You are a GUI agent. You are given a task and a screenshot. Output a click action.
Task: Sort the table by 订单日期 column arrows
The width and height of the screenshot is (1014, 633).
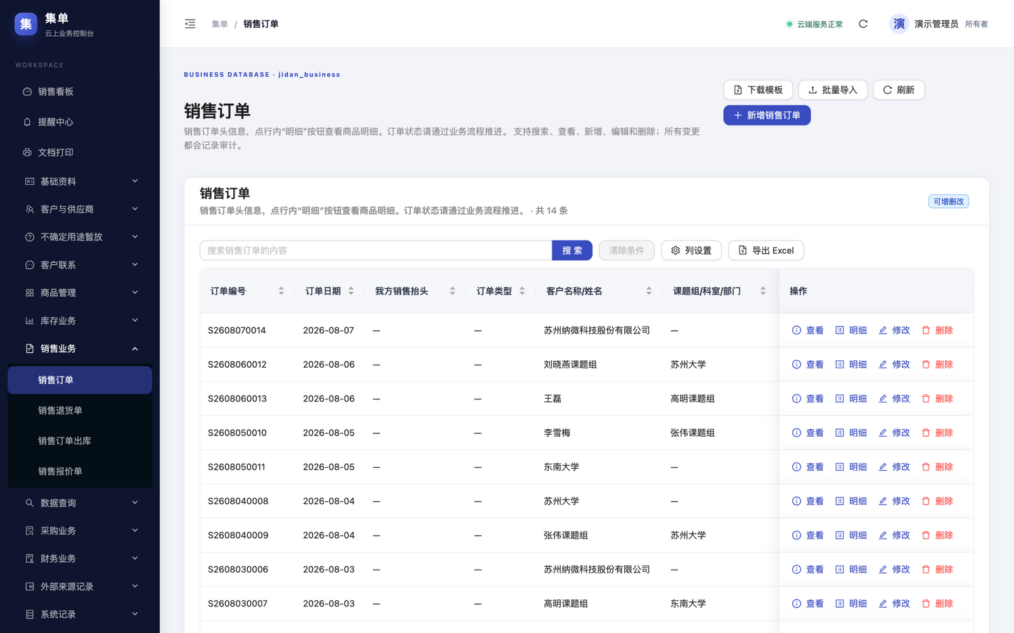(351, 291)
